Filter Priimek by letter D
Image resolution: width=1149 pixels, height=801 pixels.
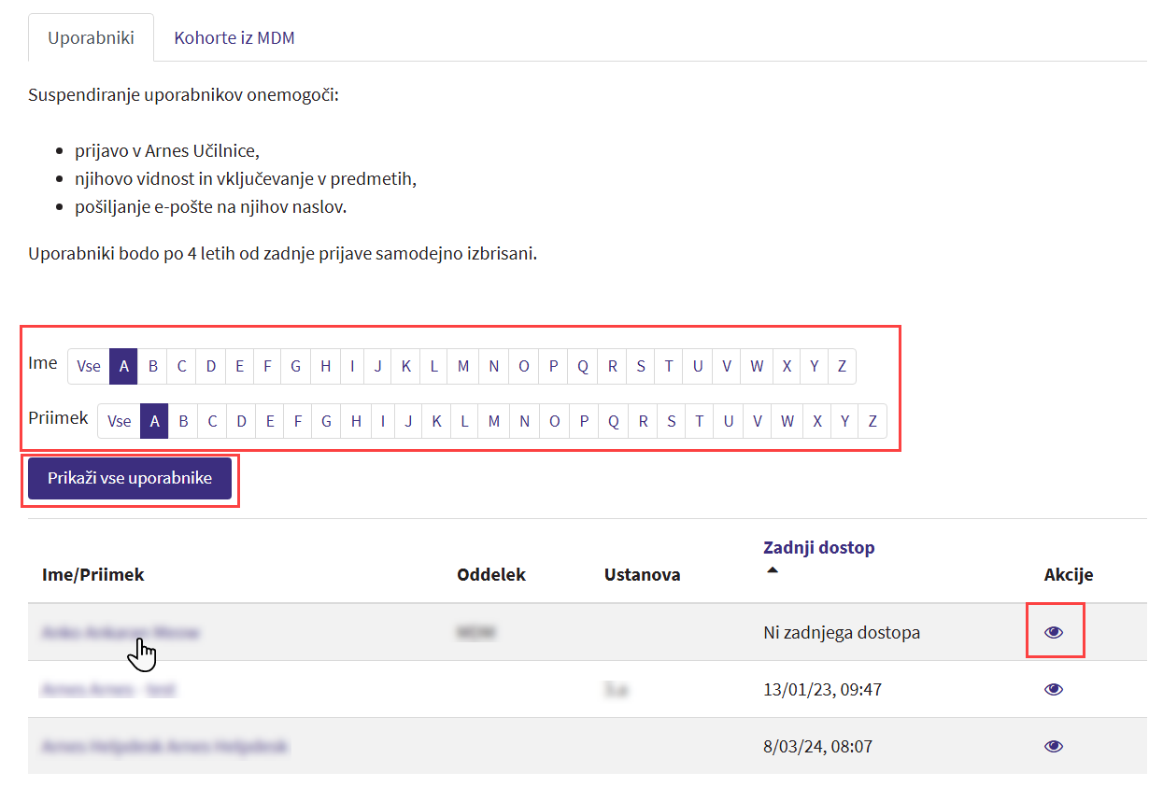(241, 421)
